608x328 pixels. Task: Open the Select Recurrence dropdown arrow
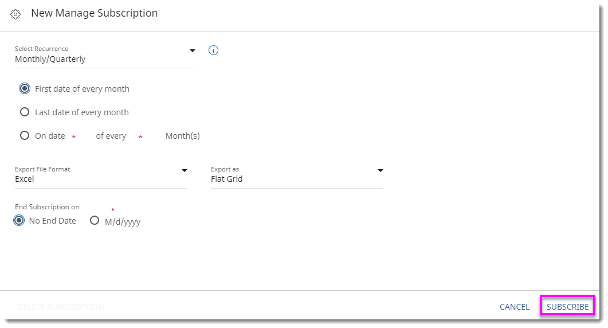coord(193,50)
